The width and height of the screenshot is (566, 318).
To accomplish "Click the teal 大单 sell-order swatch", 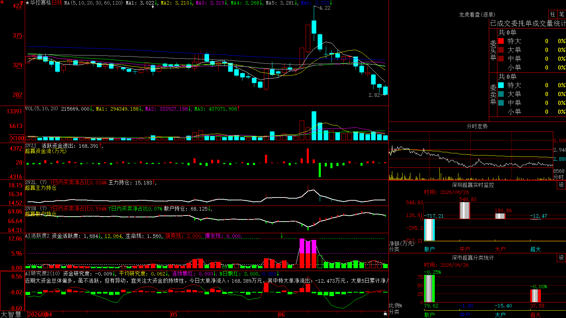I will [501, 94].
